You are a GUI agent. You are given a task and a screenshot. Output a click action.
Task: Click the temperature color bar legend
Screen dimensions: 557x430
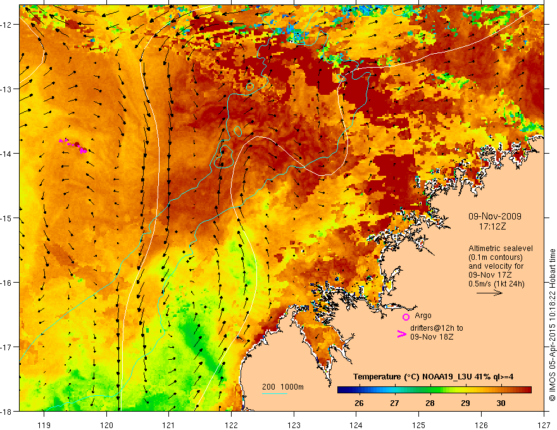pyautogui.click(x=434, y=390)
